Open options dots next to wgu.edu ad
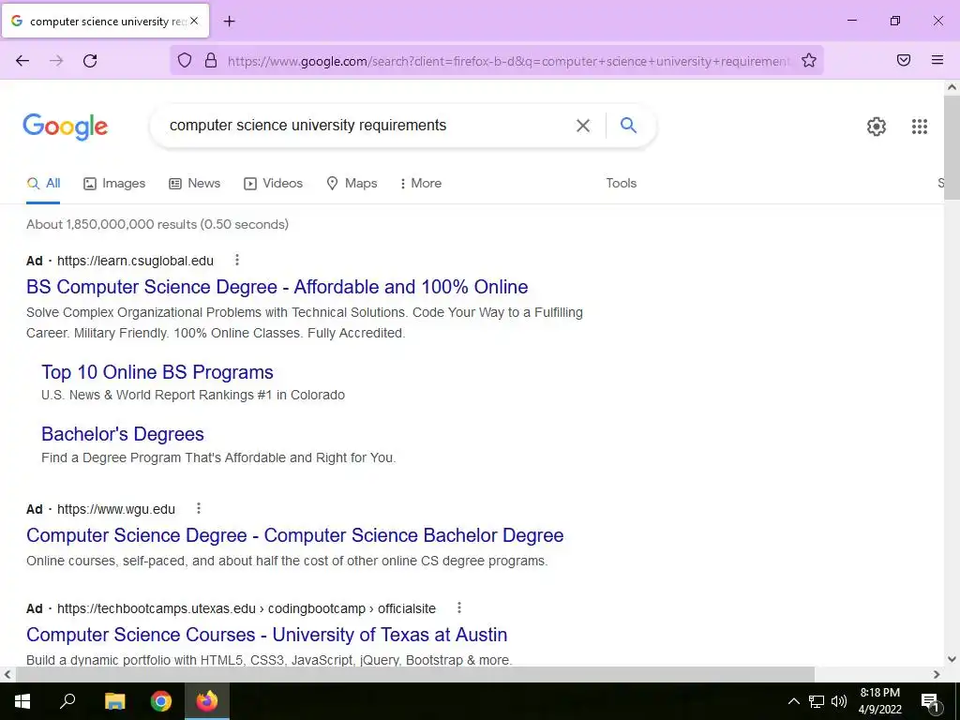 point(199,508)
